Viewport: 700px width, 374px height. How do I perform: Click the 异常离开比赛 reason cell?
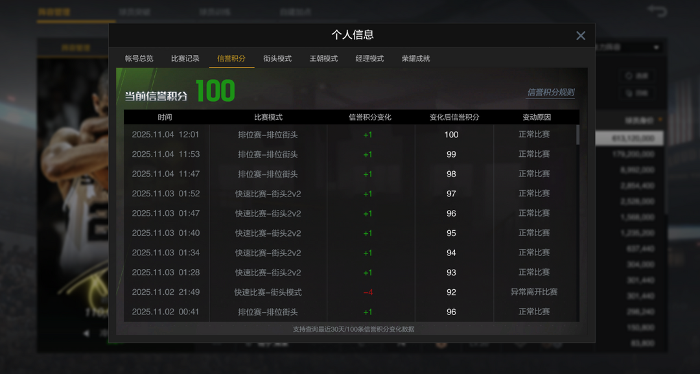(x=534, y=292)
